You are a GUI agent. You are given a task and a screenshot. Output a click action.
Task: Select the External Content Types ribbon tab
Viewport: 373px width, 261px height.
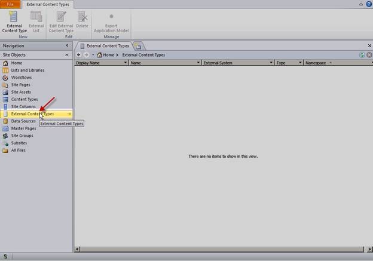click(x=48, y=4)
